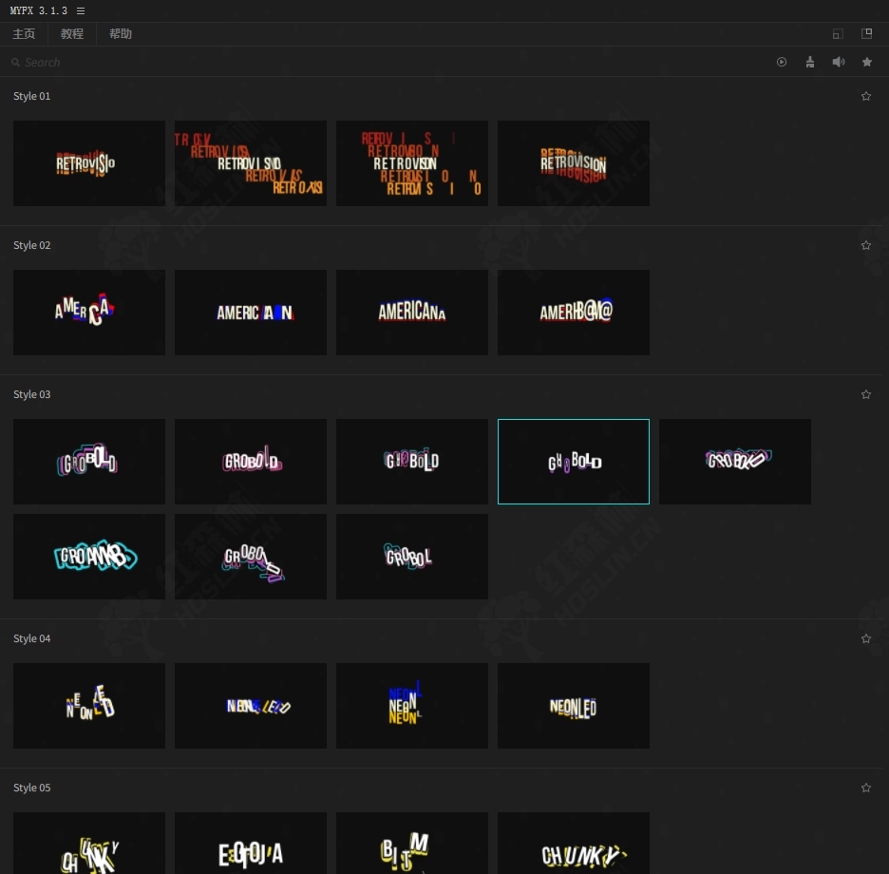889x874 pixels.
Task: Select fourth Style 05 CHUNKY preset
Action: [574, 844]
